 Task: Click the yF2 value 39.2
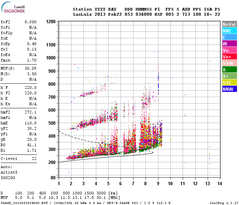click(32, 128)
